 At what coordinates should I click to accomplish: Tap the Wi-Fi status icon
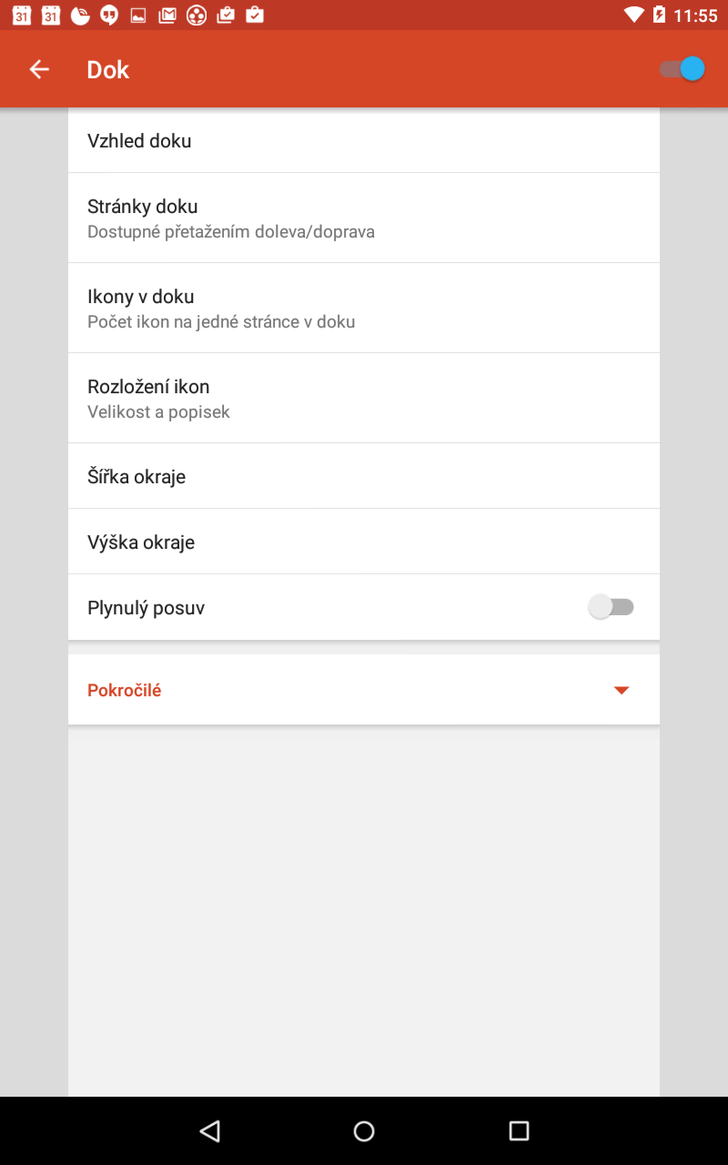coord(634,15)
